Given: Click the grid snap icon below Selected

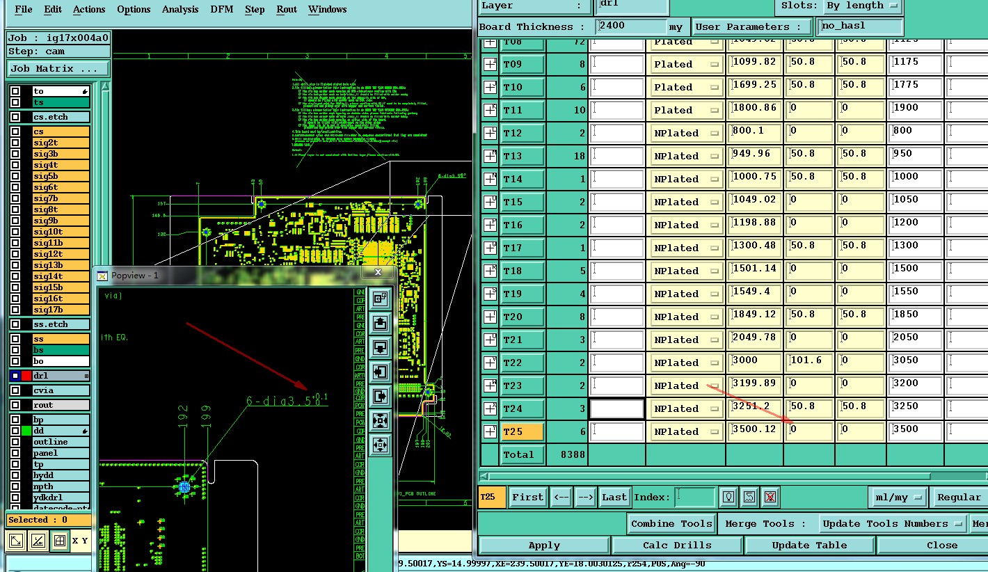Looking at the screenshot, I should coord(60,541).
